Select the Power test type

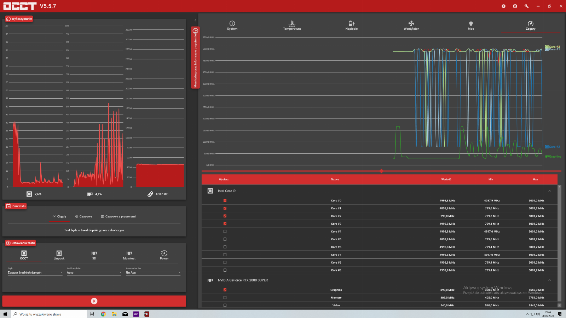pos(164,255)
